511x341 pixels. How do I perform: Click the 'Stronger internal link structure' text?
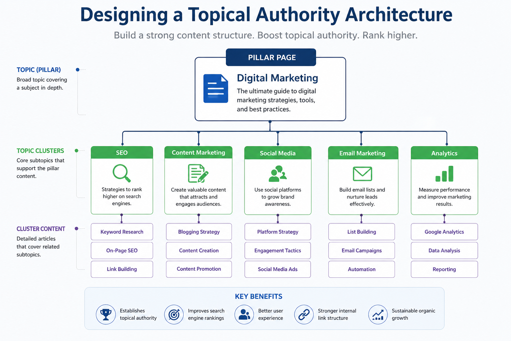(337, 314)
